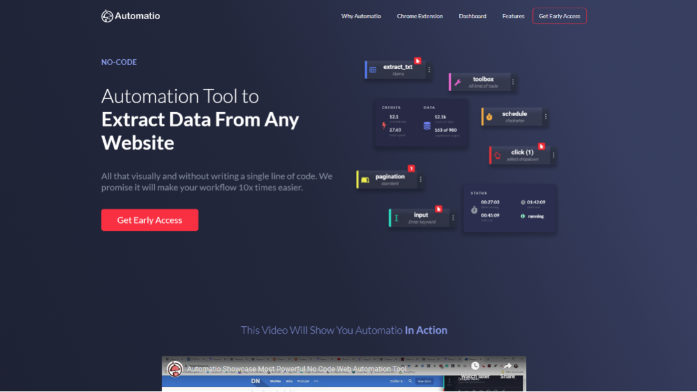This screenshot has width=697, height=392.
Task: Click the database stack icon under DATA
Action: tap(427, 126)
